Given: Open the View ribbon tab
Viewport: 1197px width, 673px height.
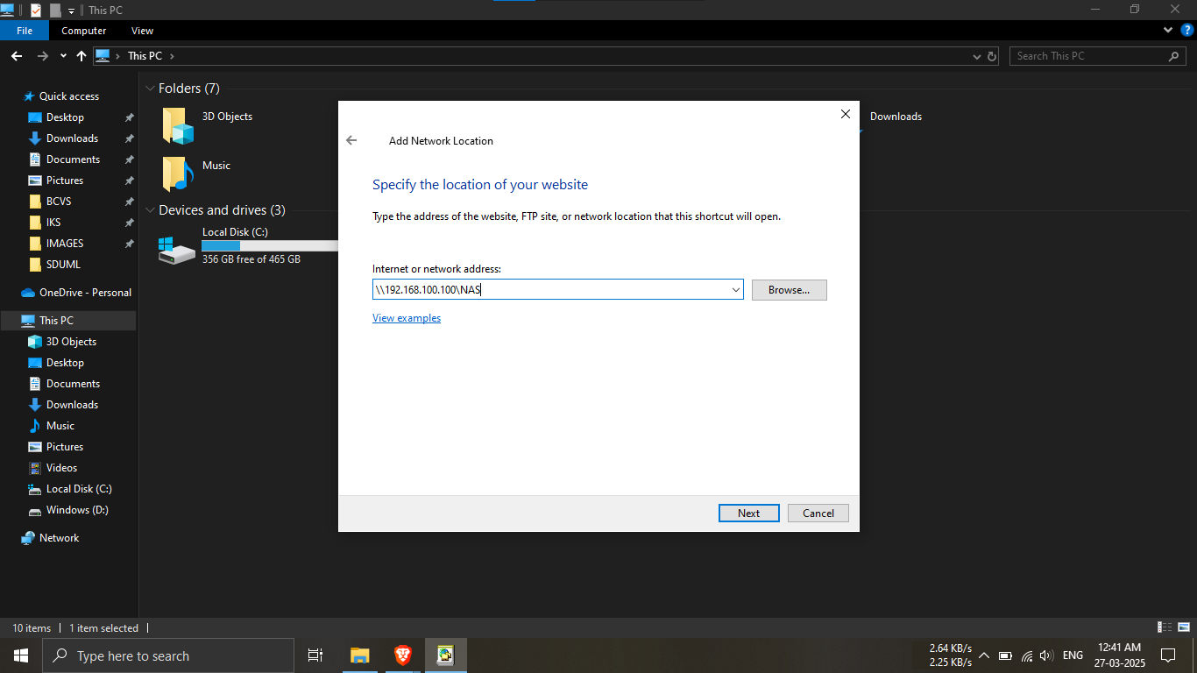Looking at the screenshot, I should (142, 31).
